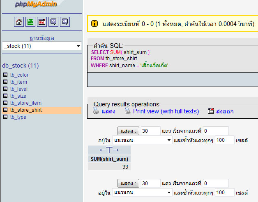Click the WHERE keyword in the SQL query
The image size is (258, 202).
(x=99, y=66)
